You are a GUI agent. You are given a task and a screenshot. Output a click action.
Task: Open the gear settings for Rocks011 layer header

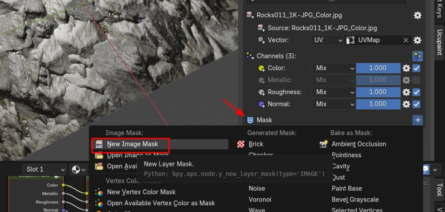[417, 15]
